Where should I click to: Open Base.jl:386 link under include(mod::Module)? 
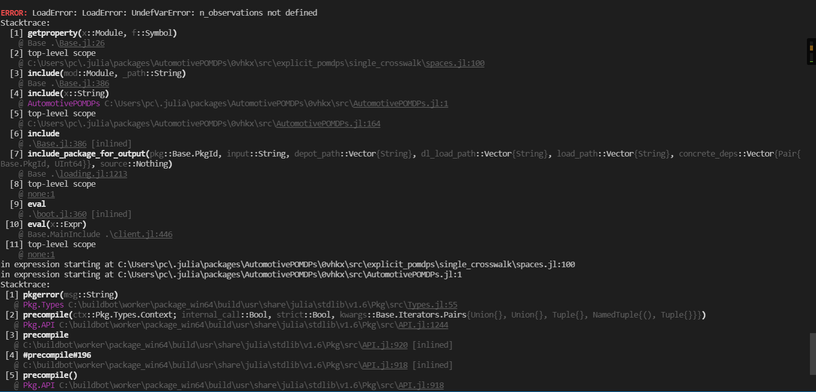pyautogui.click(x=83, y=84)
